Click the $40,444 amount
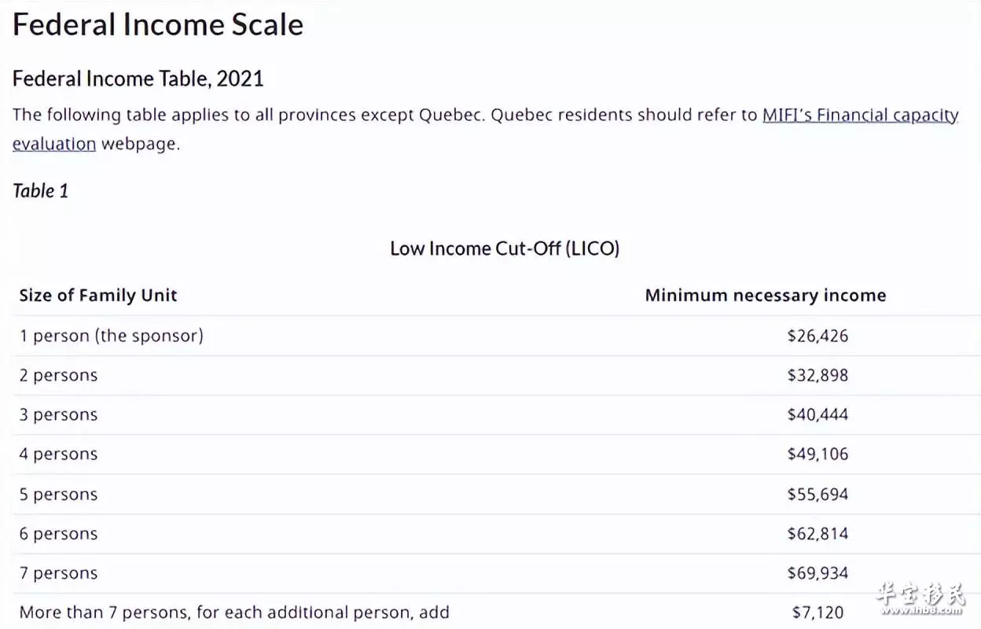981x629 pixels. point(817,414)
